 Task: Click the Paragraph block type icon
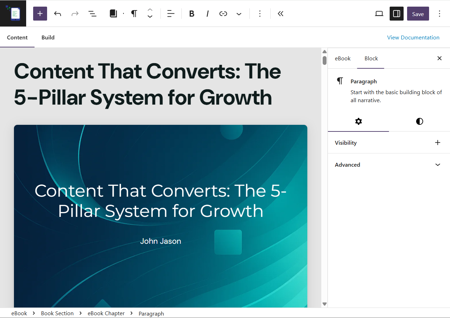click(134, 14)
